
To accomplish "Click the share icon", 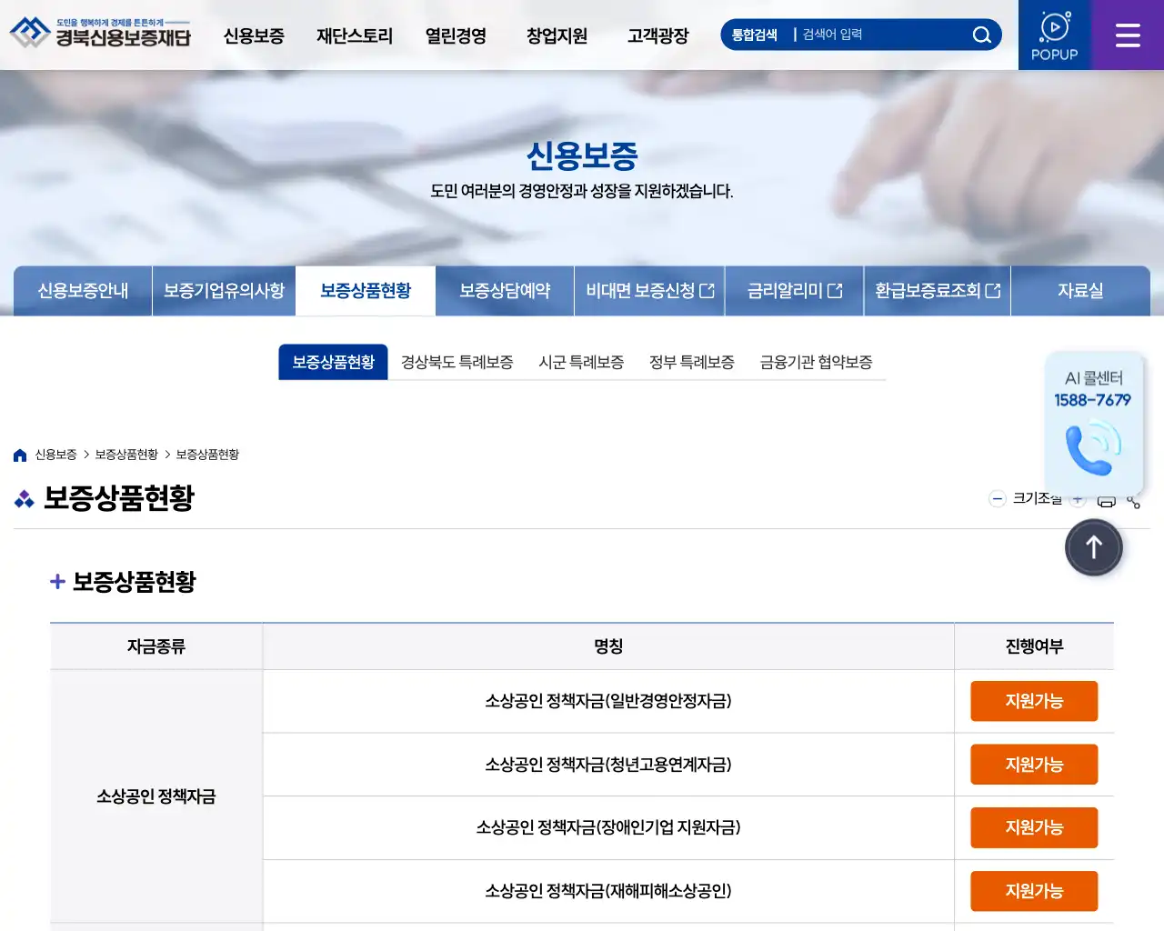I will point(1133,501).
